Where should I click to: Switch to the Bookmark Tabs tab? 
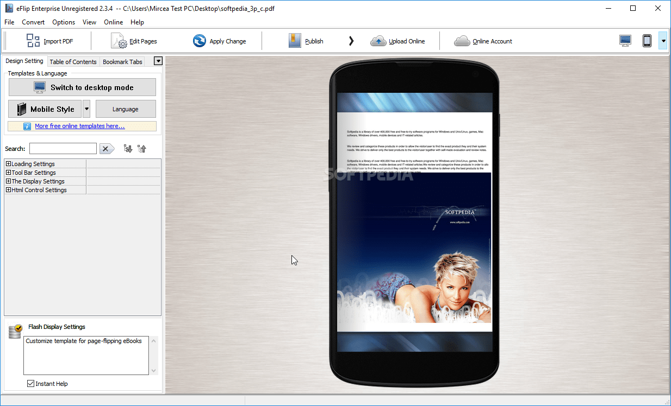(122, 62)
